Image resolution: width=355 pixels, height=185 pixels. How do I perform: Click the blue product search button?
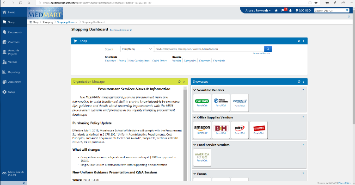point(268,49)
